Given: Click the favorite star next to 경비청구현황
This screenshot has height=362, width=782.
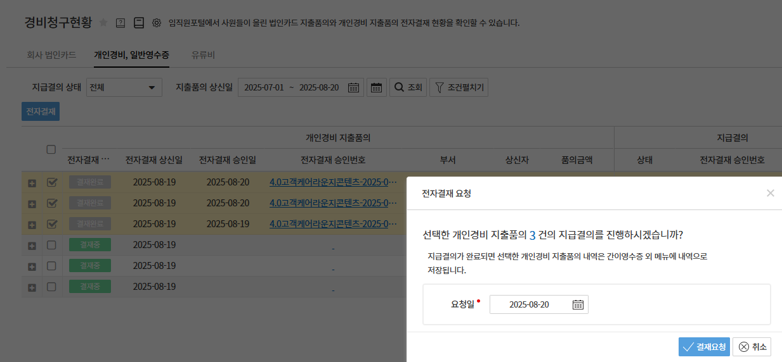Looking at the screenshot, I should pos(103,23).
